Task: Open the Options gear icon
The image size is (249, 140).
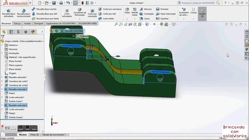Action: click(92, 3)
